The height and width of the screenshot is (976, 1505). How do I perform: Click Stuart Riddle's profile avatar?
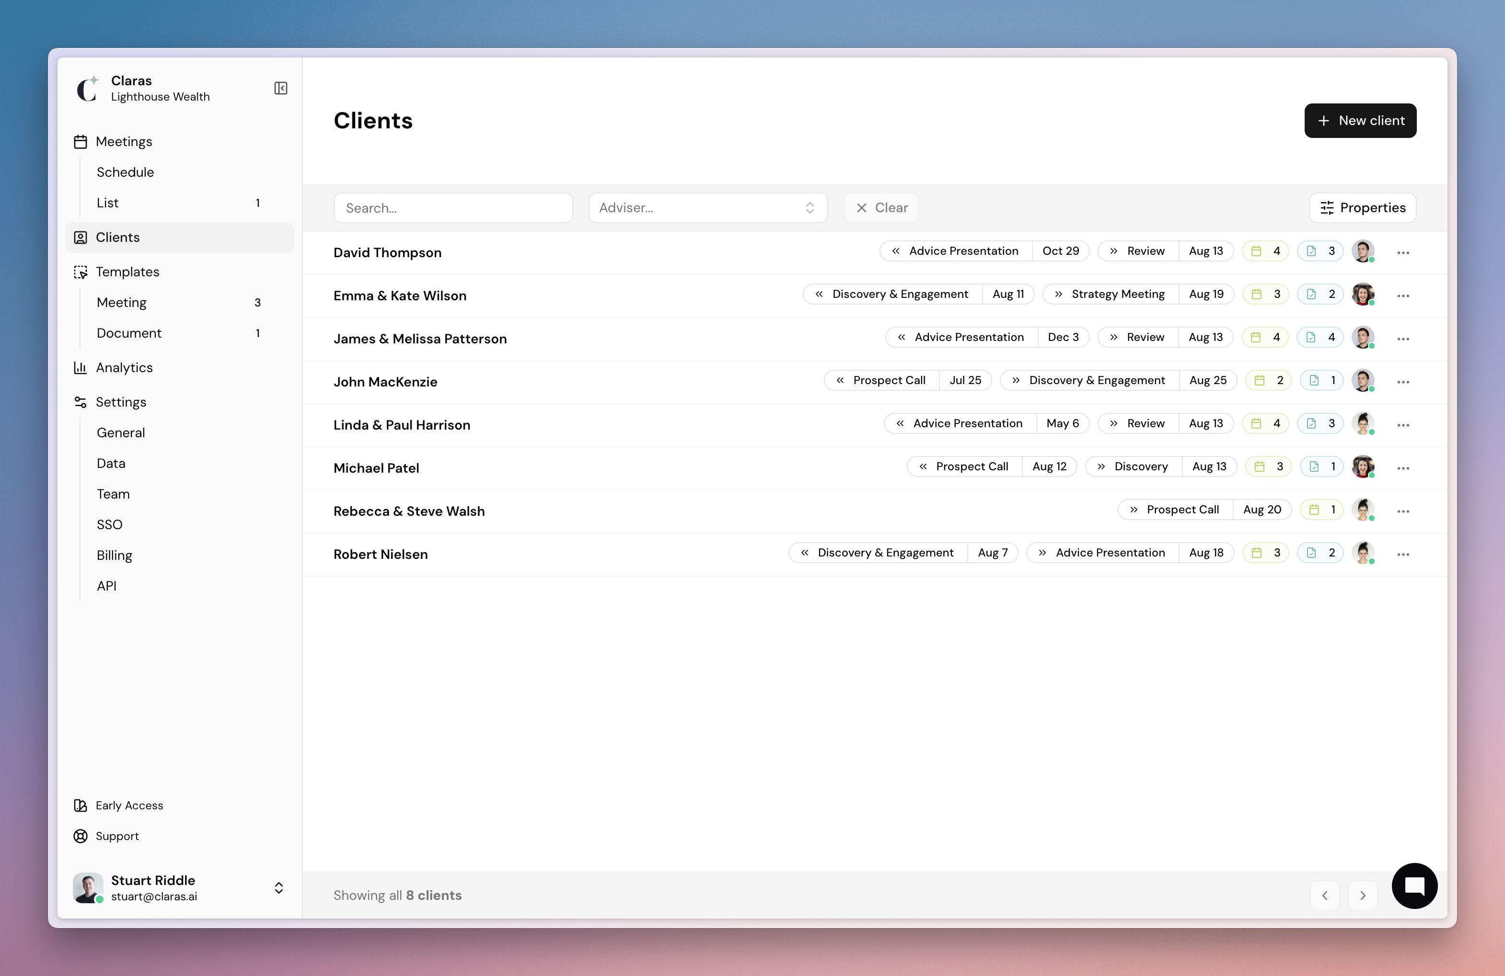(88, 887)
